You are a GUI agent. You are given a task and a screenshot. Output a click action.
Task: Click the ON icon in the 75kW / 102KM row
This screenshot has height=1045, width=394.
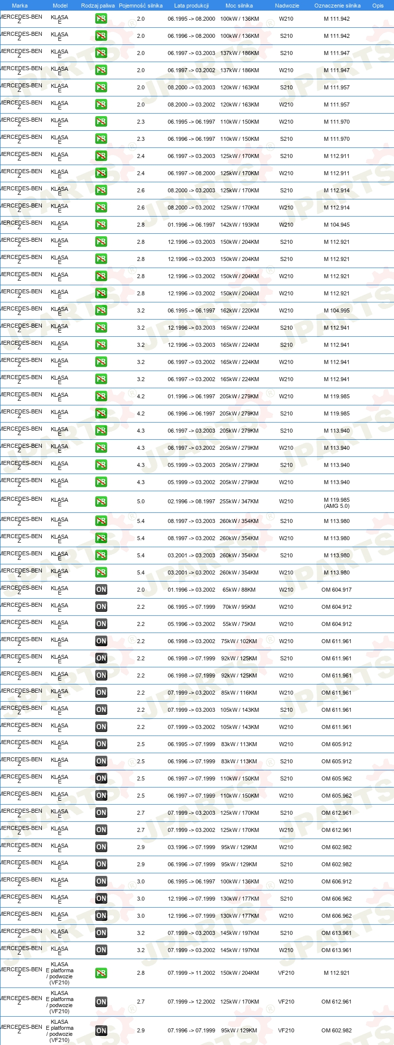pos(101,641)
